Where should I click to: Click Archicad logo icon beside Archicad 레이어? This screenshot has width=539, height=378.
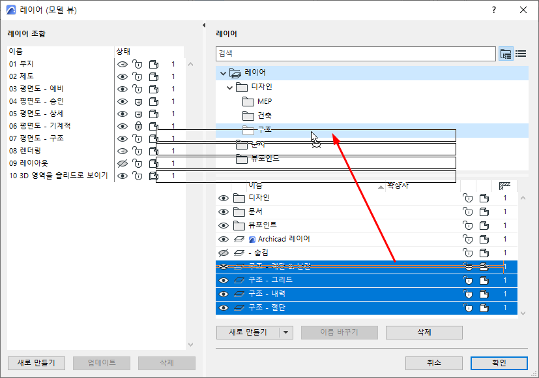pyautogui.click(x=252, y=239)
